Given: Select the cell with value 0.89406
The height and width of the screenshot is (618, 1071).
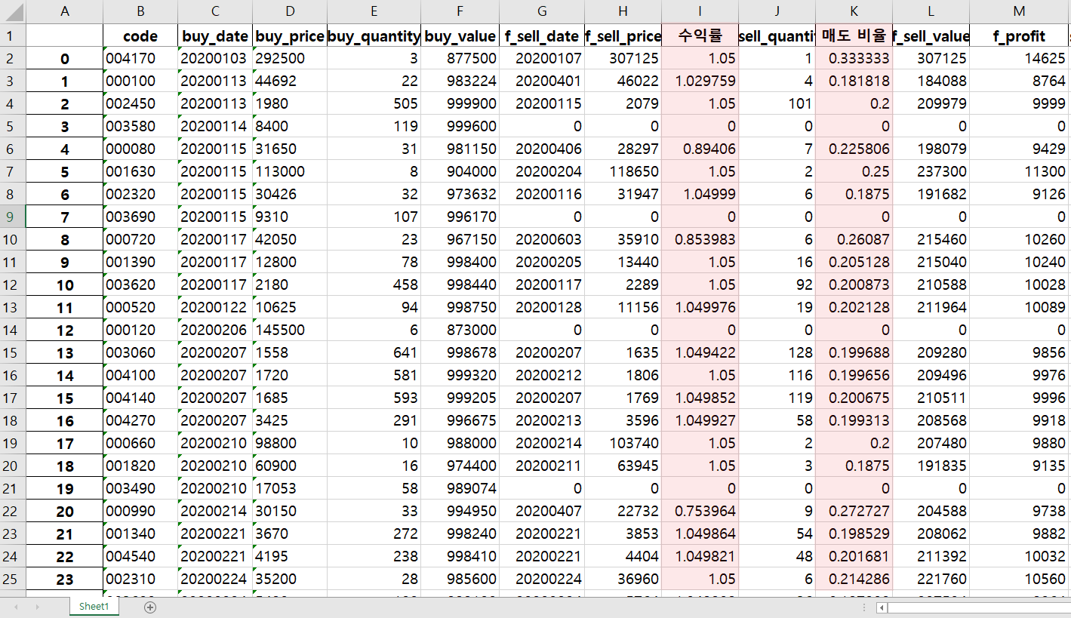Looking at the screenshot, I should point(700,149).
